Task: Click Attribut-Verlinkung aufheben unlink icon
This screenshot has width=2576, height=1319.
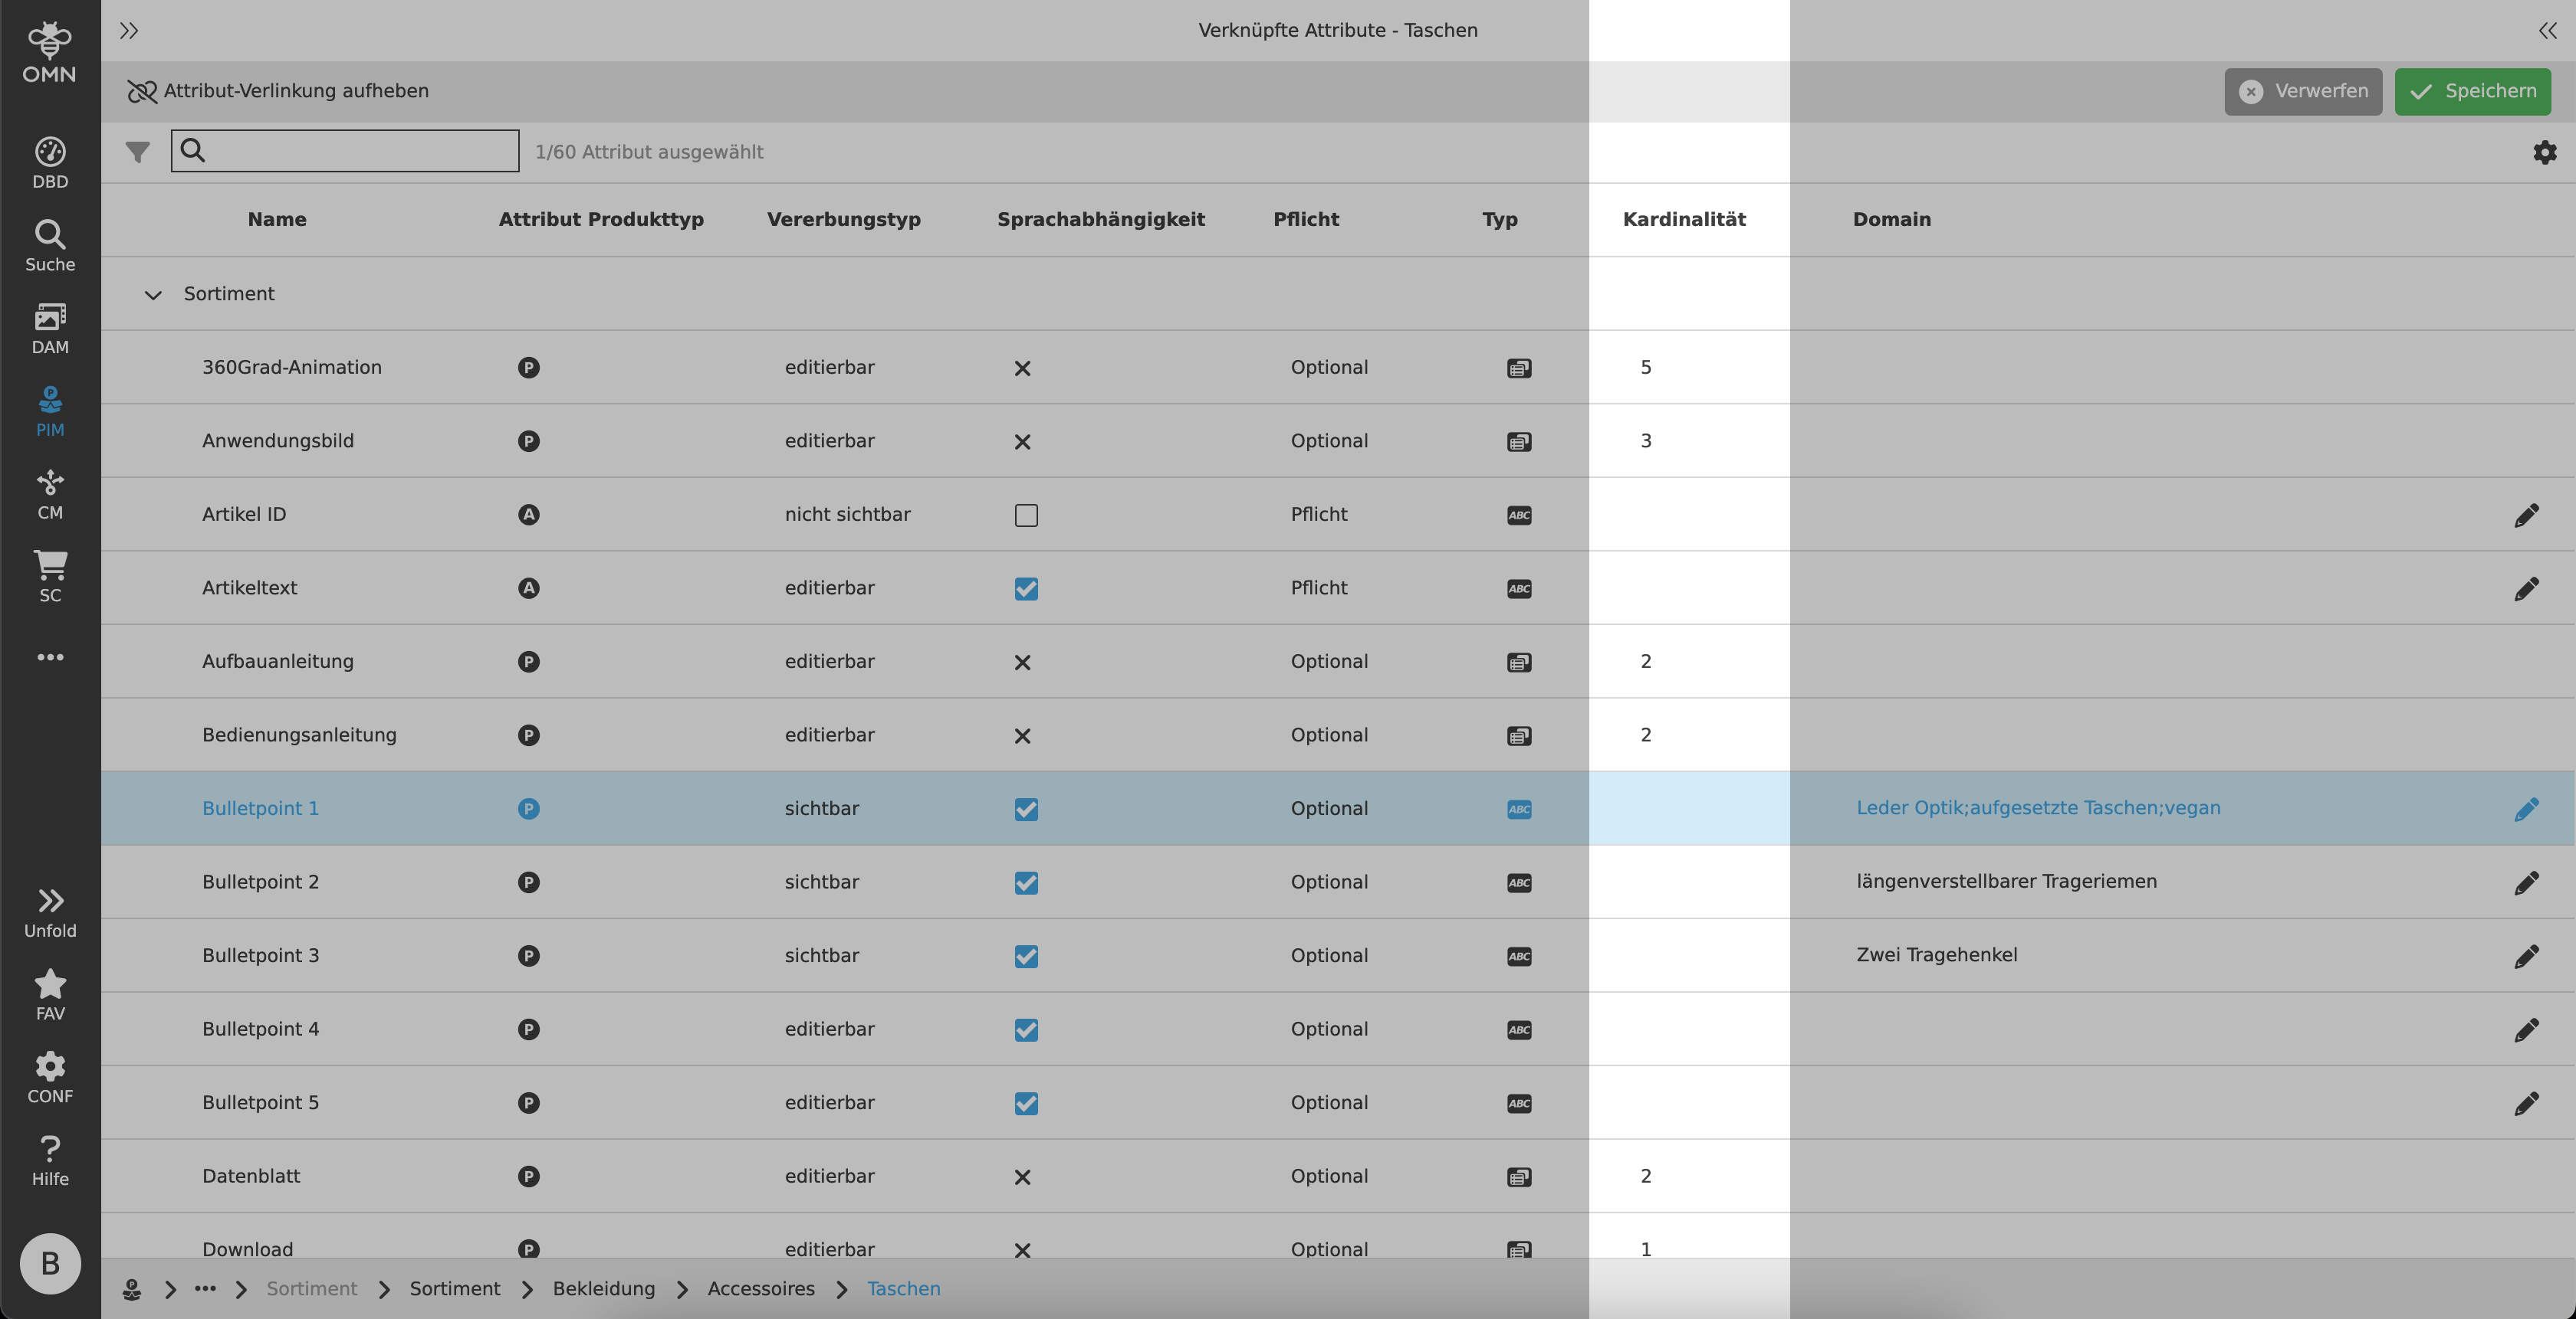Action: tap(142, 92)
